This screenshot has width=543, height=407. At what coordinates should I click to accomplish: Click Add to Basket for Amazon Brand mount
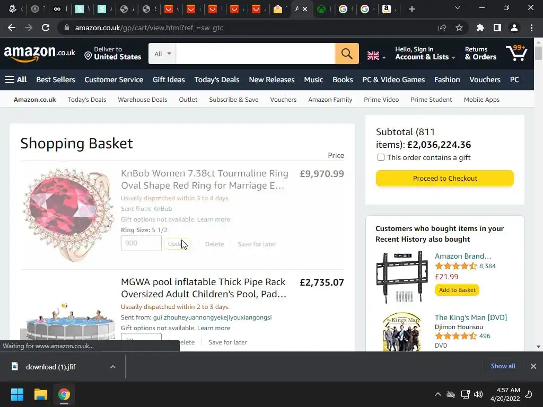click(457, 290)
